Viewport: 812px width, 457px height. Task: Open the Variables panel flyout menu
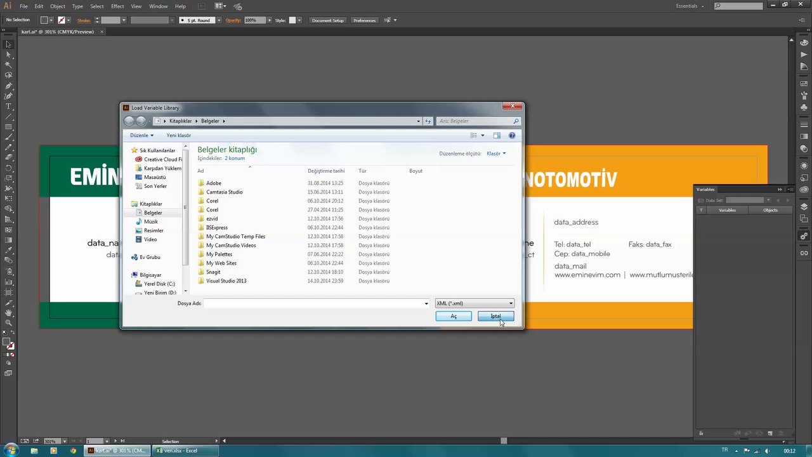[x=790, y=189]
